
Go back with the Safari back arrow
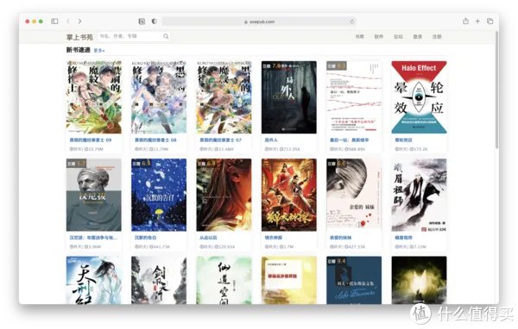click(x=68, y=22)
